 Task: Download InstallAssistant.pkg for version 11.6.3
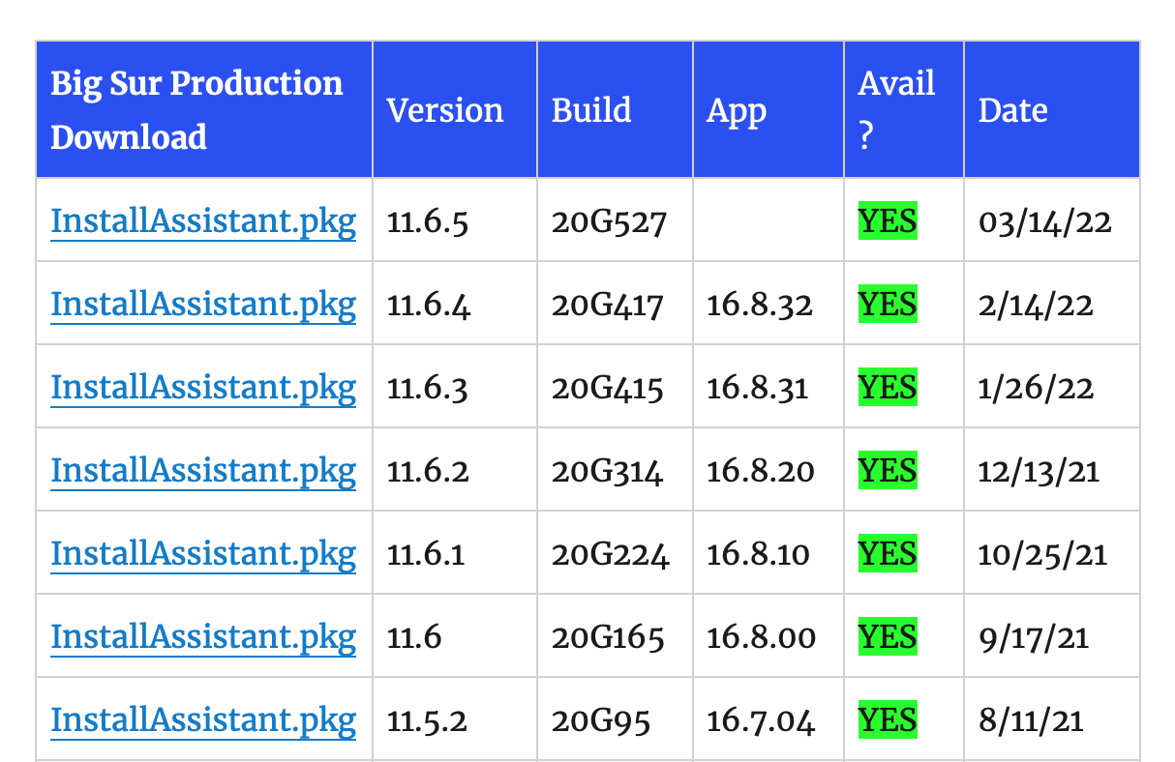click(x=203, y=388)
